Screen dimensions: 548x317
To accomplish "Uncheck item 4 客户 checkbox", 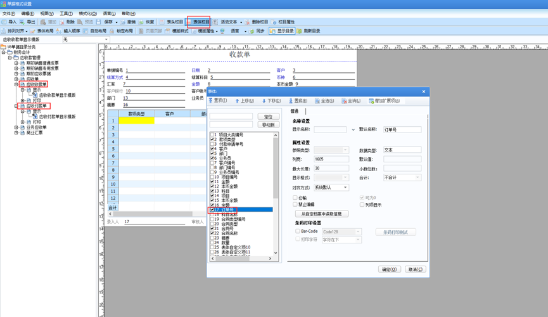I will pyautogui.click(x=212, y=149).
